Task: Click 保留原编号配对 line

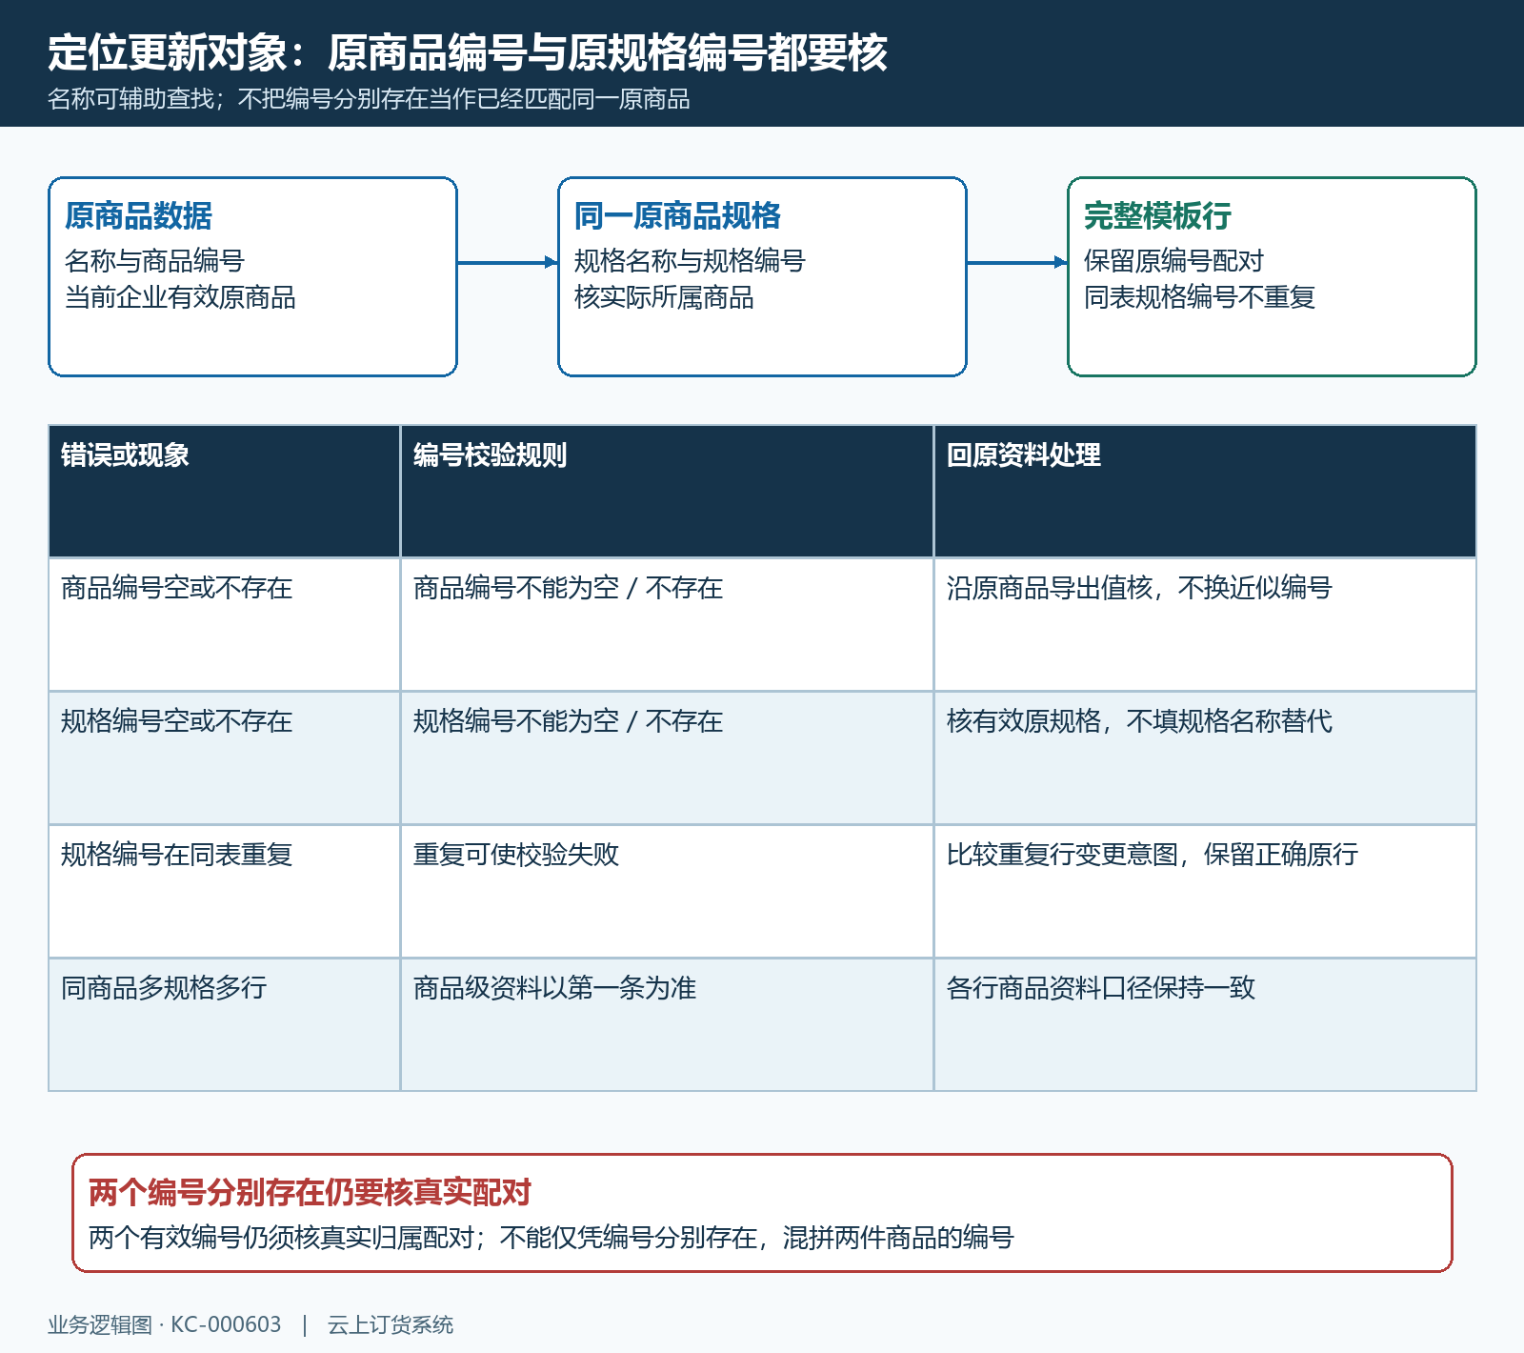Action: click(1173, 261)
